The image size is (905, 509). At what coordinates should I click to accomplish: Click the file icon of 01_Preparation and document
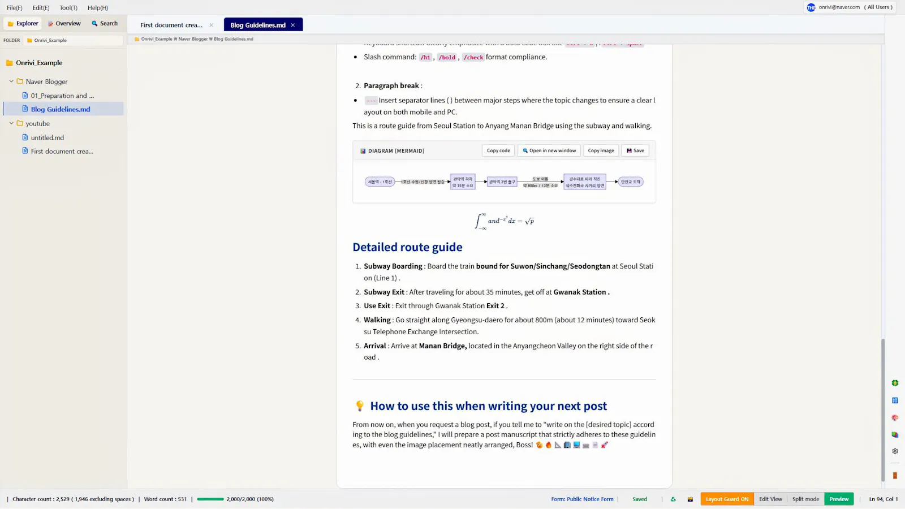click(x=25, y=96)
